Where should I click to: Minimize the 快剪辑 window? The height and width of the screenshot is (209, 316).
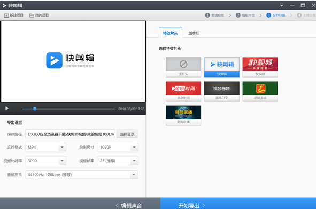pyautogui.click(x=292, y=5)
